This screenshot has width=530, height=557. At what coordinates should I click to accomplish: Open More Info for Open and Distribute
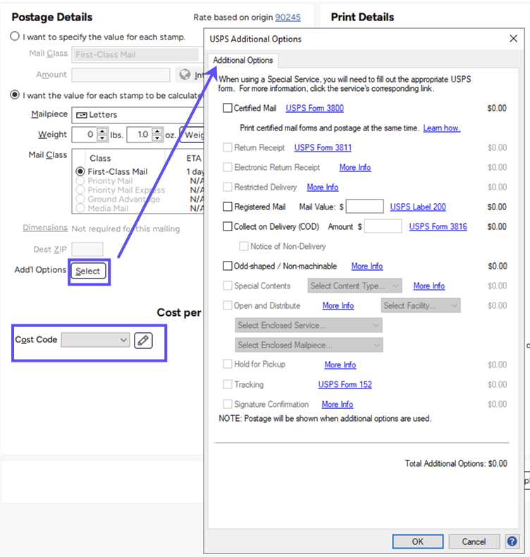click(338, 305)
